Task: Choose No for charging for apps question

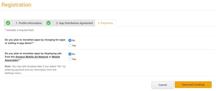Action: coord(70,40)
